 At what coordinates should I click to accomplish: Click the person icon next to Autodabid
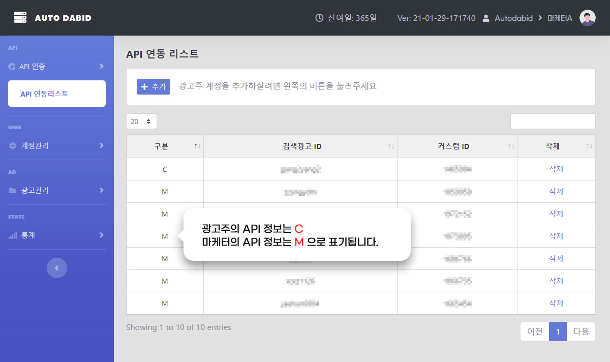pyautogui.click(x=485, y=18)
